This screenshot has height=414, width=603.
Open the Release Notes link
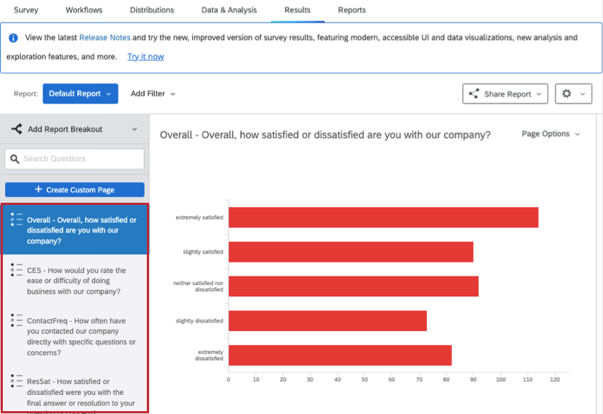[104, 38]
